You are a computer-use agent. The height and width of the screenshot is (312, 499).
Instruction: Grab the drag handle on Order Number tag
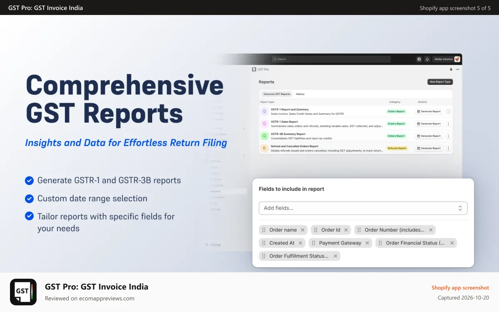click(x=359, y=230)
